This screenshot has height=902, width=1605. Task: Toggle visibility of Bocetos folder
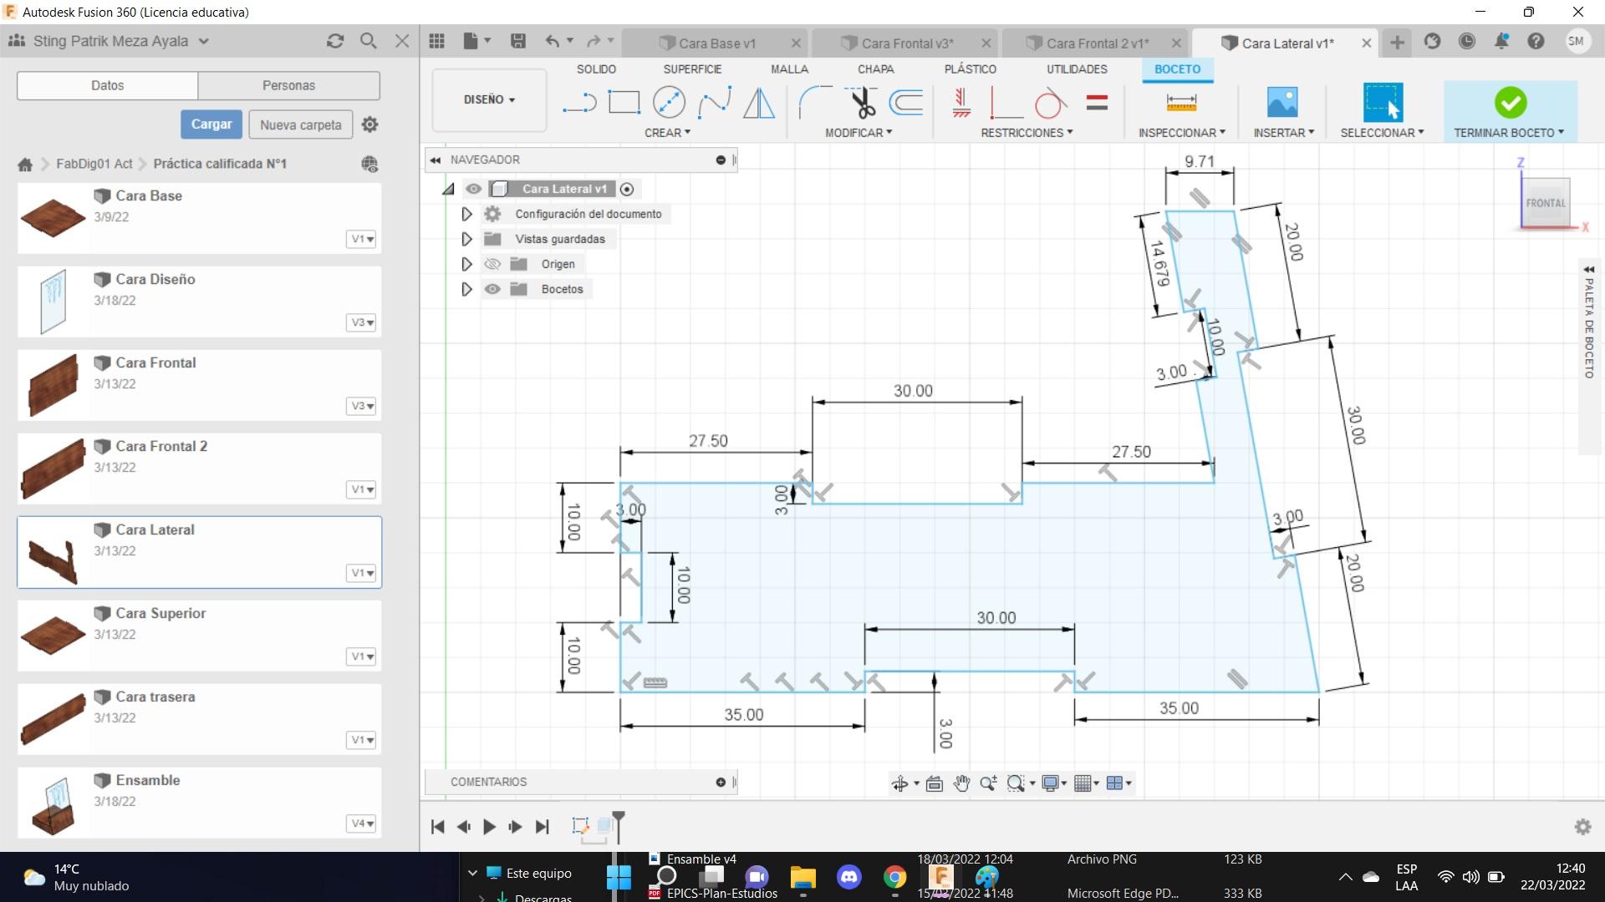pyautogui.click(x=492, y=289)
